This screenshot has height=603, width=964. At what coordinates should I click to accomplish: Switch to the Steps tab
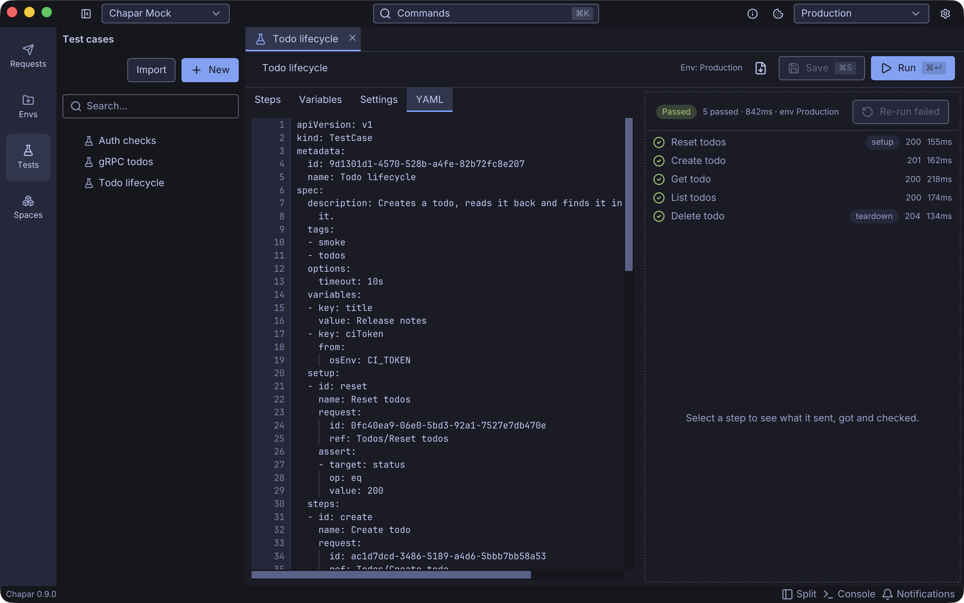click(x=268, y=99)
